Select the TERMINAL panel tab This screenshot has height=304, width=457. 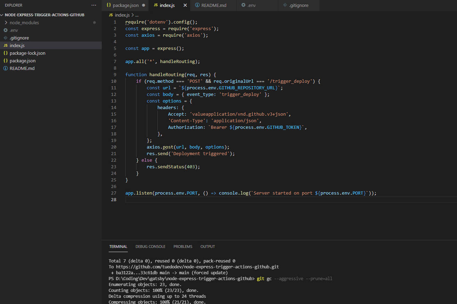coord(118,247)
